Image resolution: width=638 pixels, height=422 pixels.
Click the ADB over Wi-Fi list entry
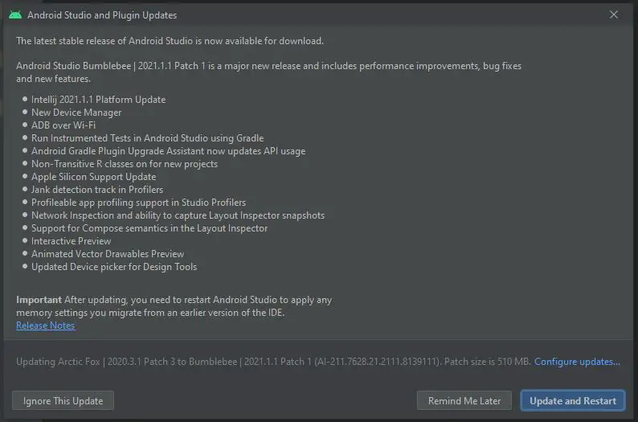[x=63, y=125]
